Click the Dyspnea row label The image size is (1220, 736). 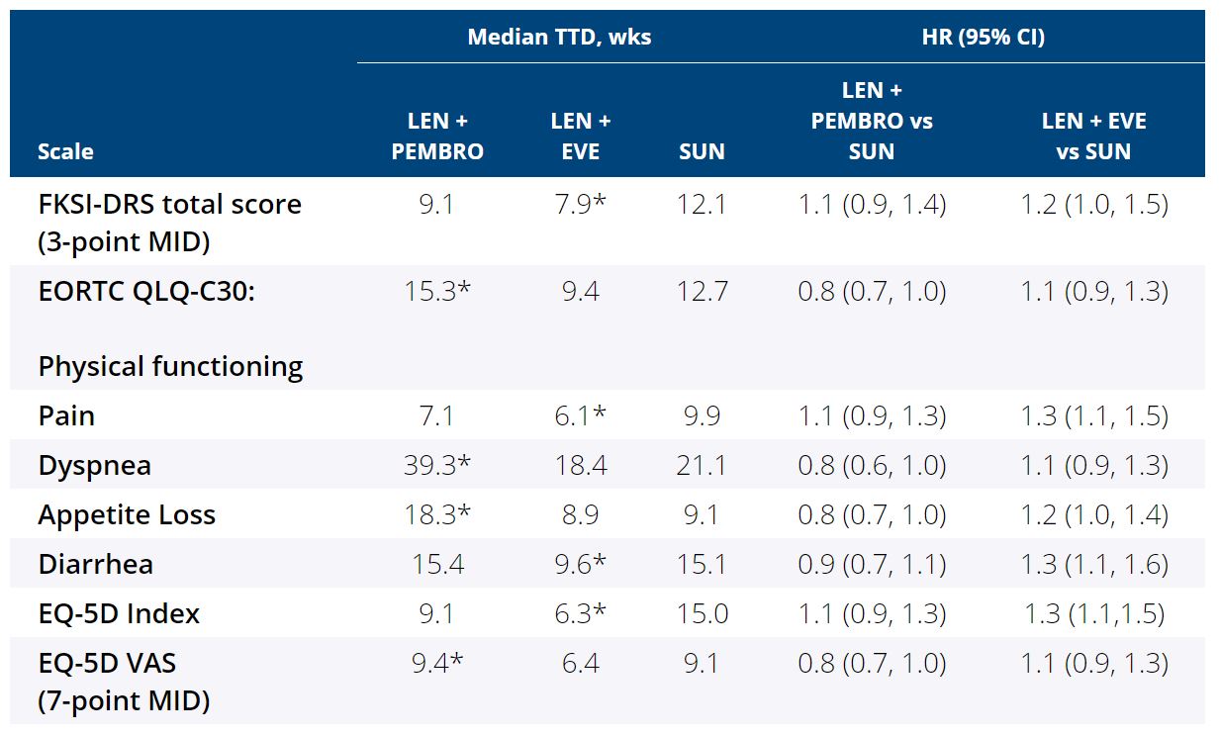(94, 465)
